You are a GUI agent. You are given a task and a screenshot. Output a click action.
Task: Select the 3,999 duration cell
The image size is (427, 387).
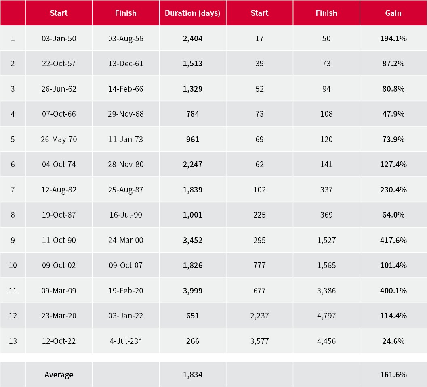(192, 291)
